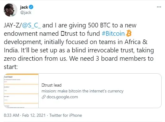Click the docs.google.com domain text
The image size is (165, 122).
coord(62,97)
